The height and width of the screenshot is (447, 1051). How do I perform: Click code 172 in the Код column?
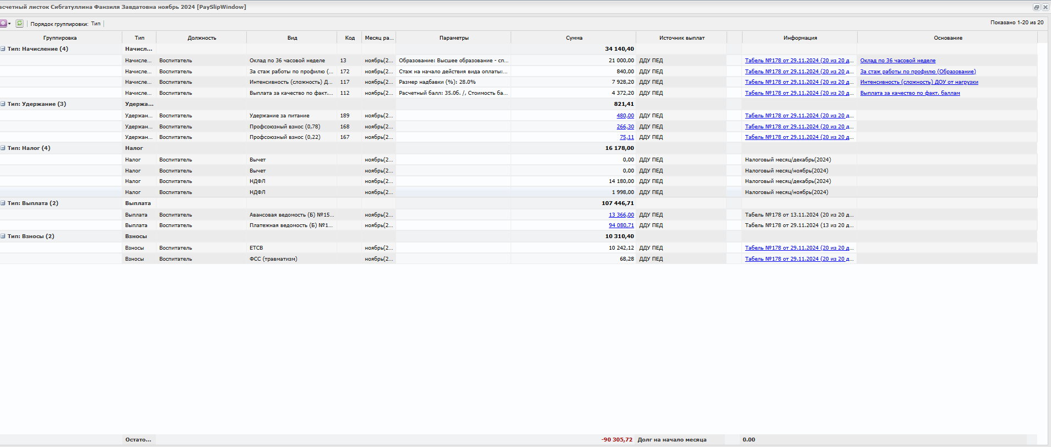pyautogui.click(x=345, y=72)
